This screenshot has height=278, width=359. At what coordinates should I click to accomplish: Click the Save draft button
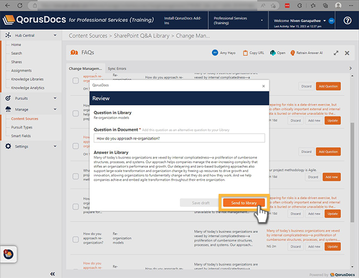(201, 203)
